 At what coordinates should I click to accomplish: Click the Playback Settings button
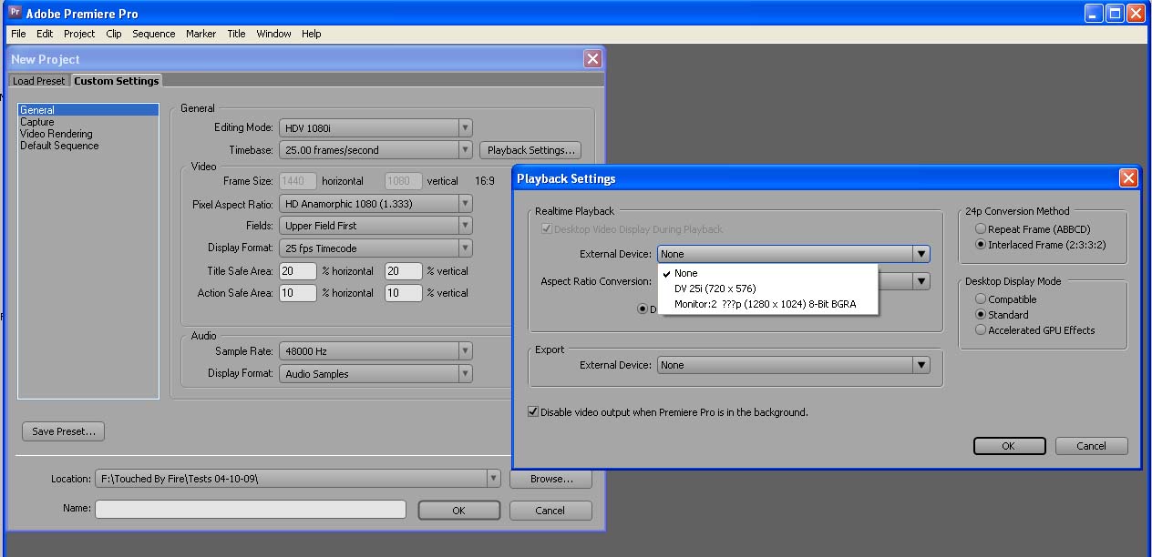[x=530, y=150]
